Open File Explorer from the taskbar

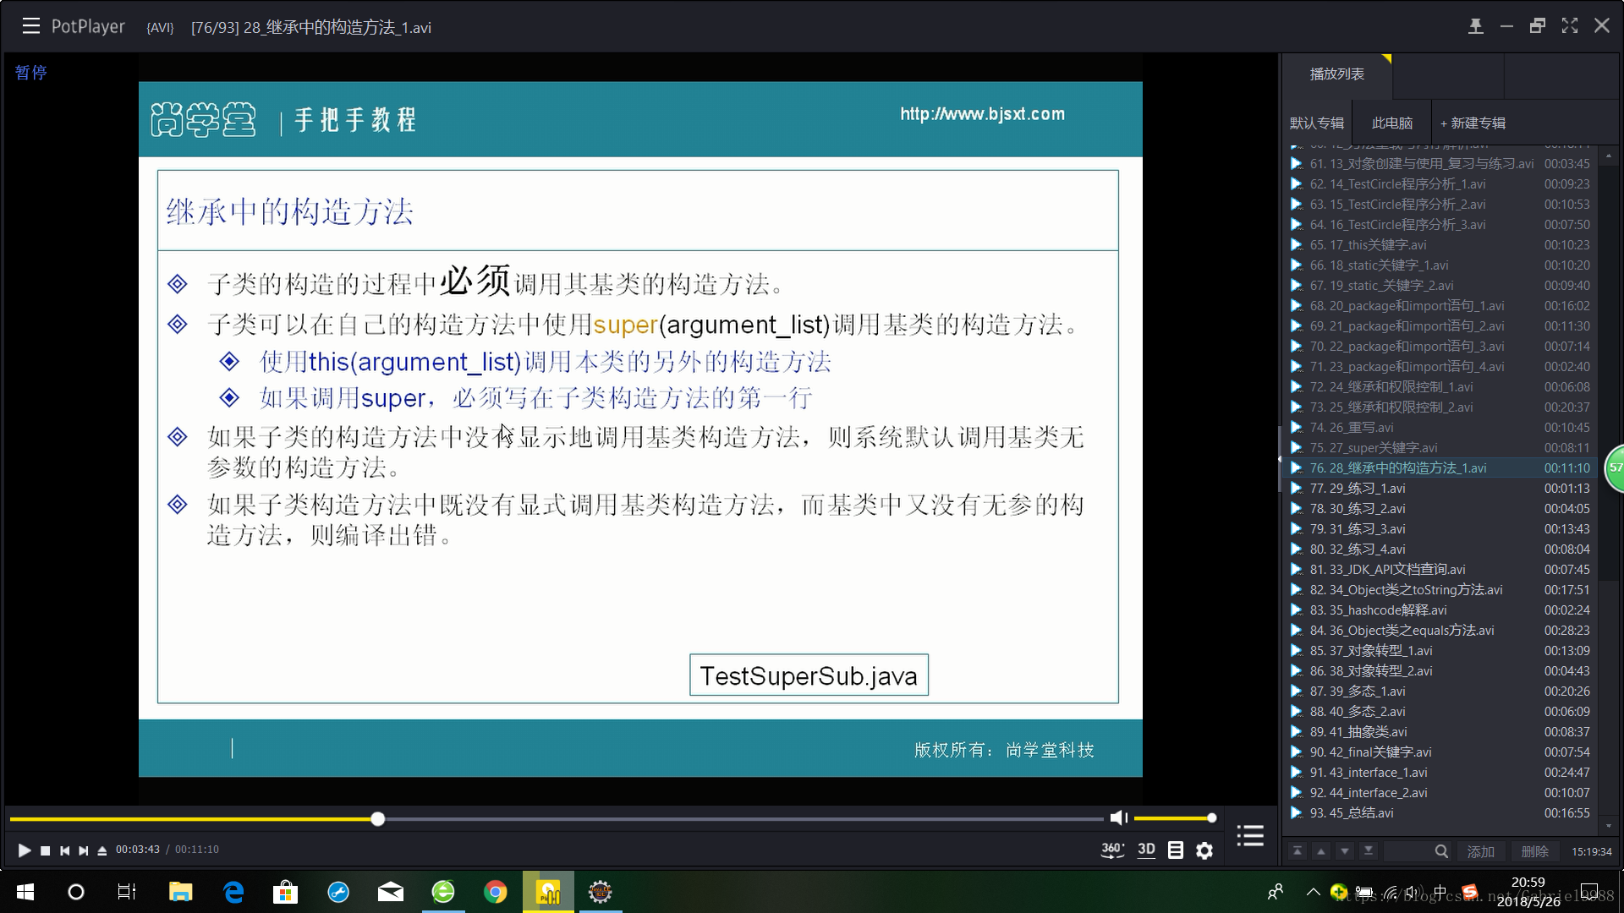click(x=180, y=893)
